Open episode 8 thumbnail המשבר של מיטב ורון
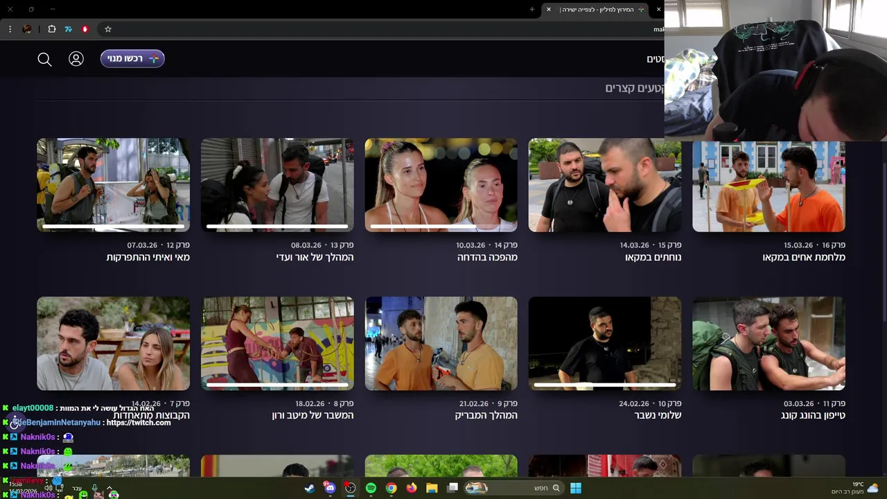Screen dimensions: 887x499 277,344
